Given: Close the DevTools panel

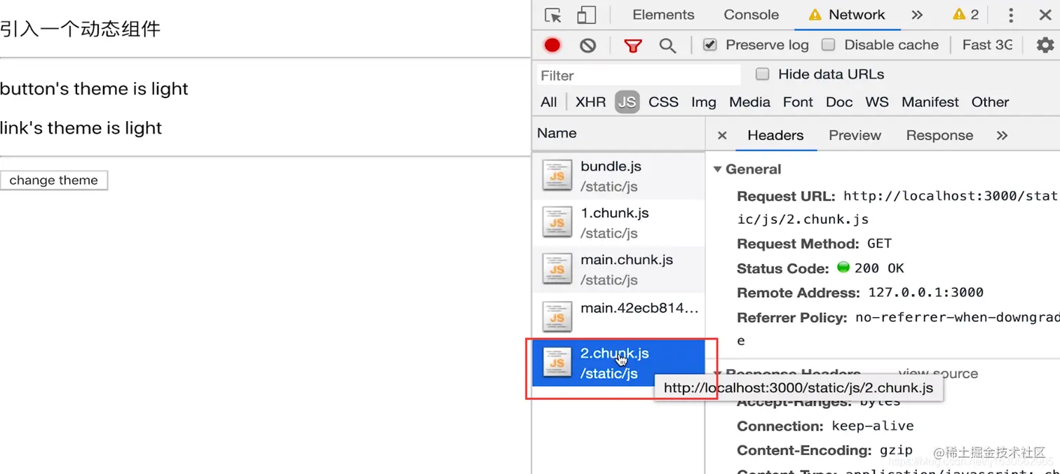Looking at the screenshot, I should click(x=1045, y=15).
